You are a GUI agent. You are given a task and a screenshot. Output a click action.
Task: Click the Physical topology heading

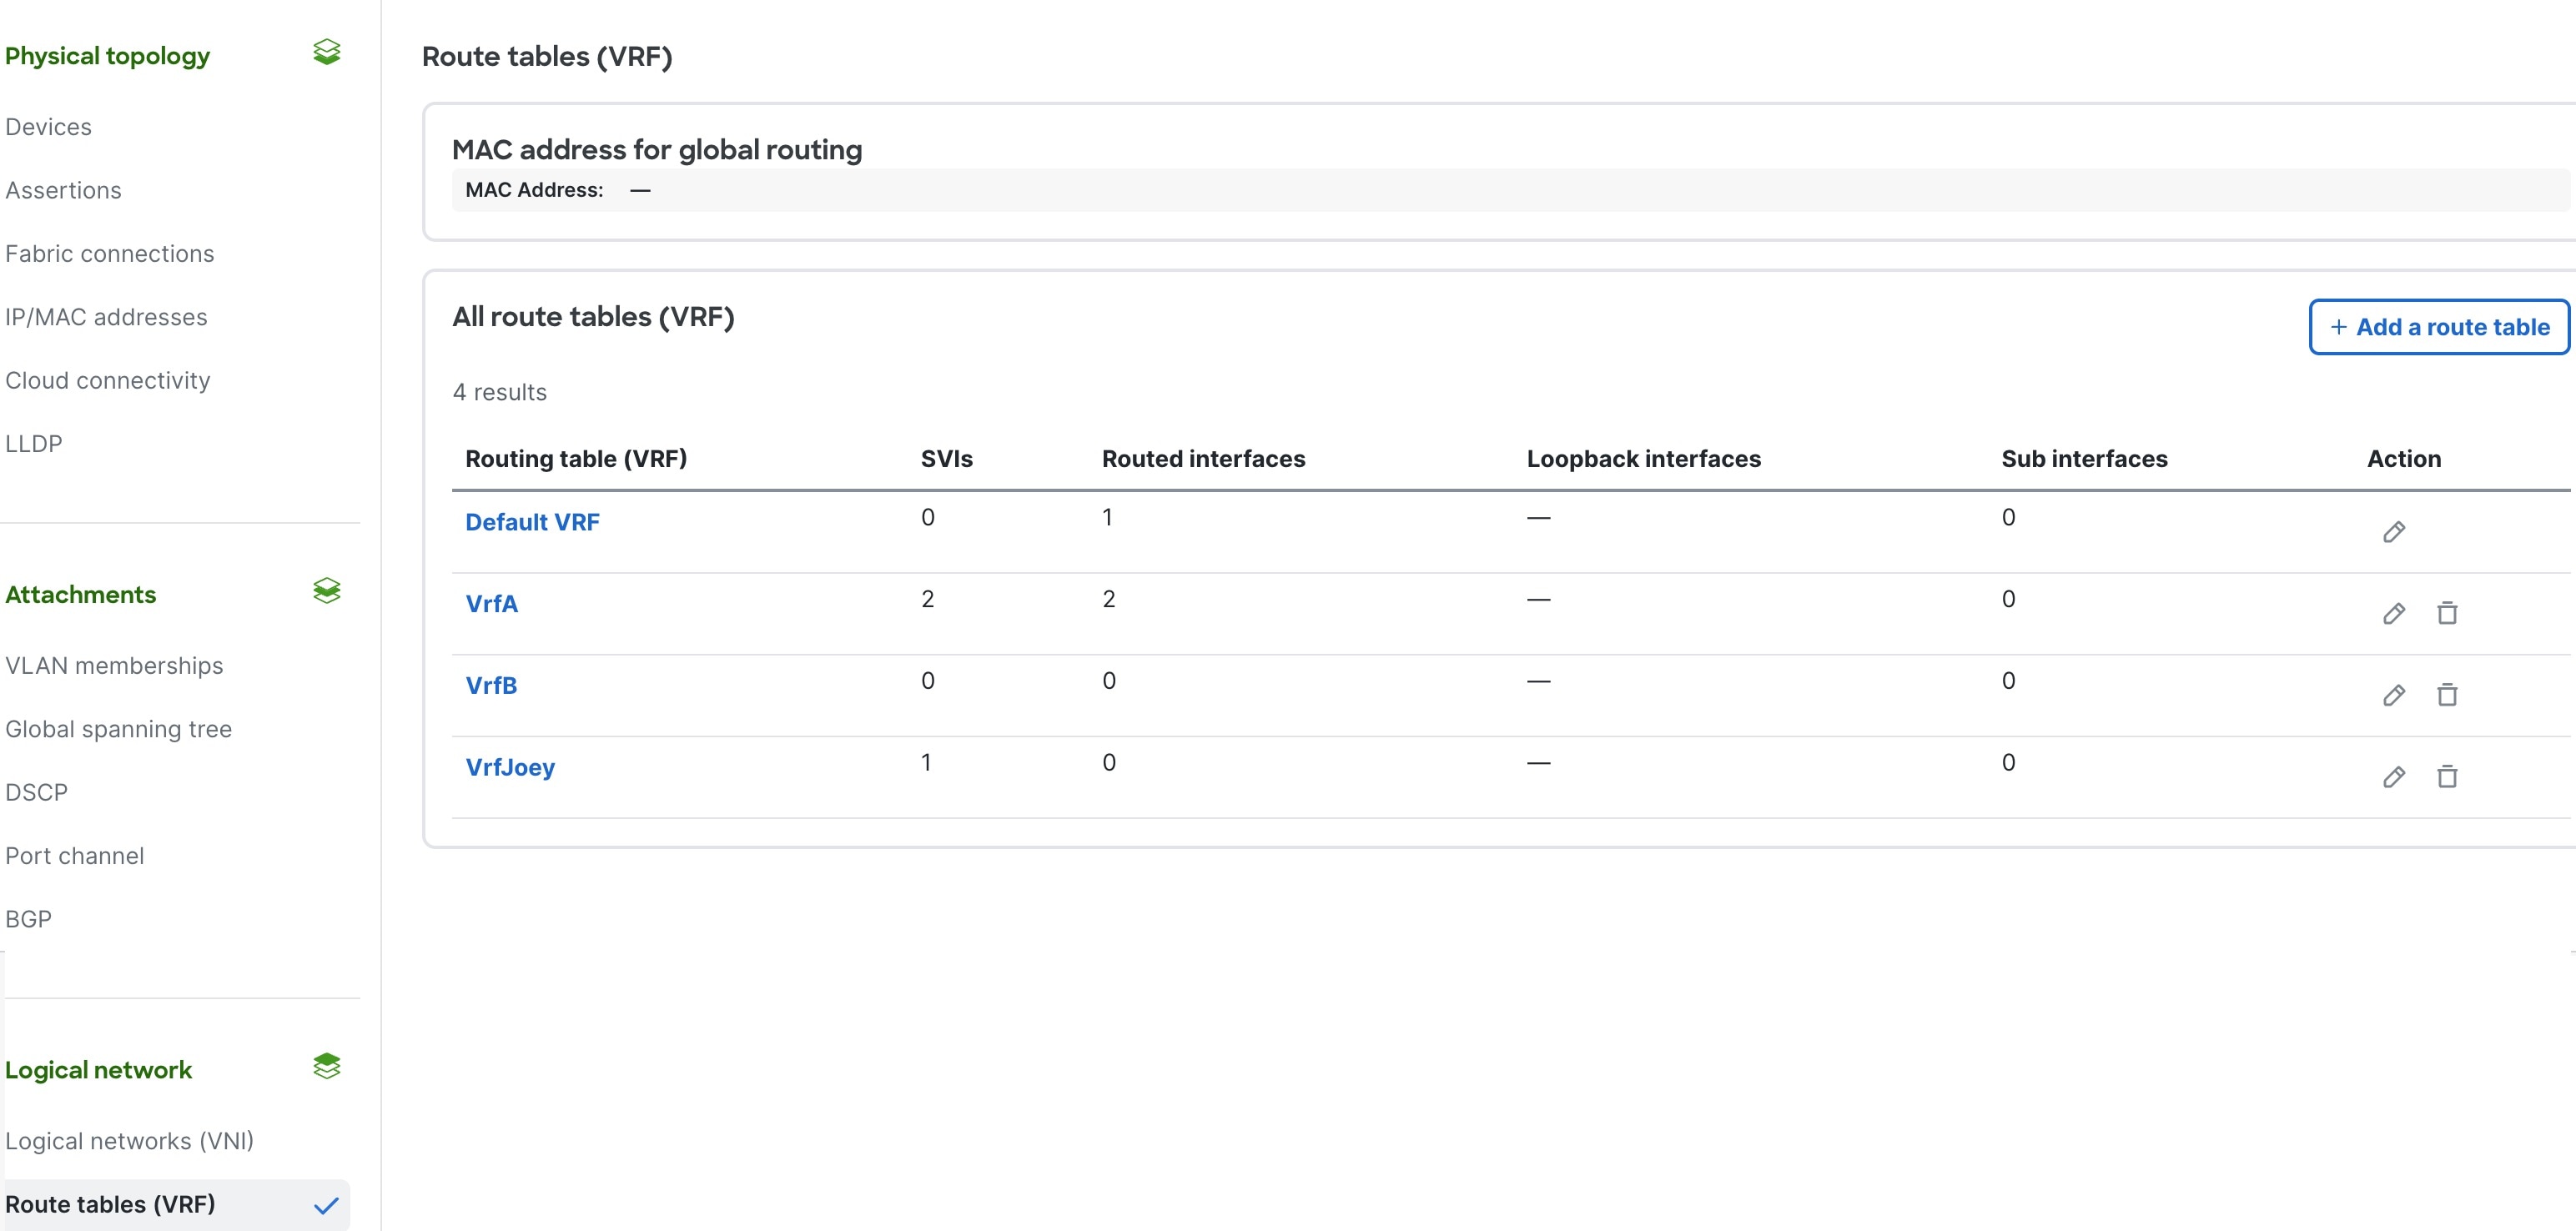click(107, 56)
